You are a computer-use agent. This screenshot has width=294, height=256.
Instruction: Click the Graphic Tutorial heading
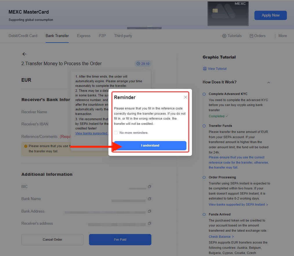219,57
